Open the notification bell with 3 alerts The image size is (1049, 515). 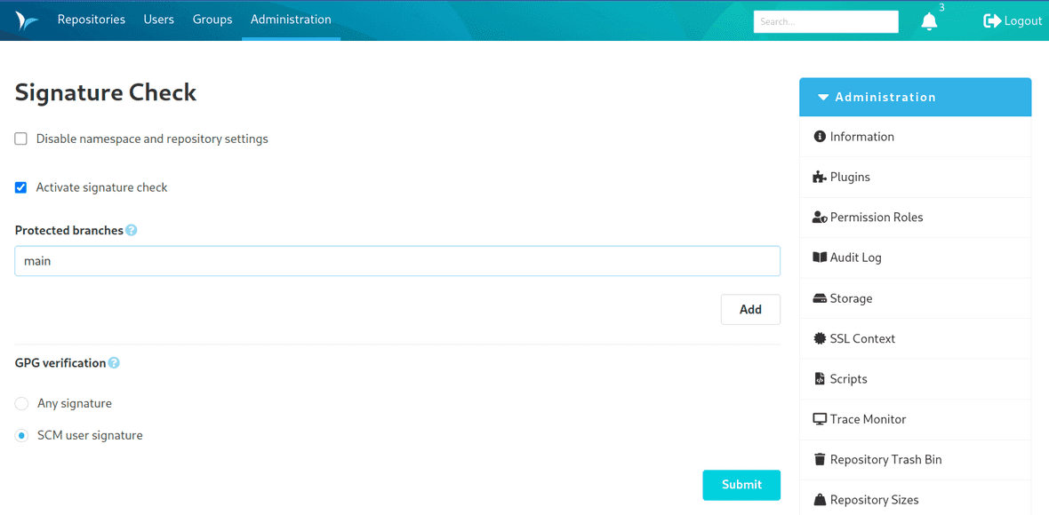(929, 20)
